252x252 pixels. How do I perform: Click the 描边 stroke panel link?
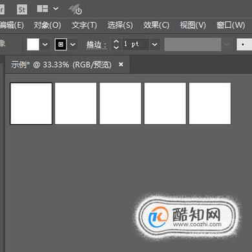coord(96,45)
